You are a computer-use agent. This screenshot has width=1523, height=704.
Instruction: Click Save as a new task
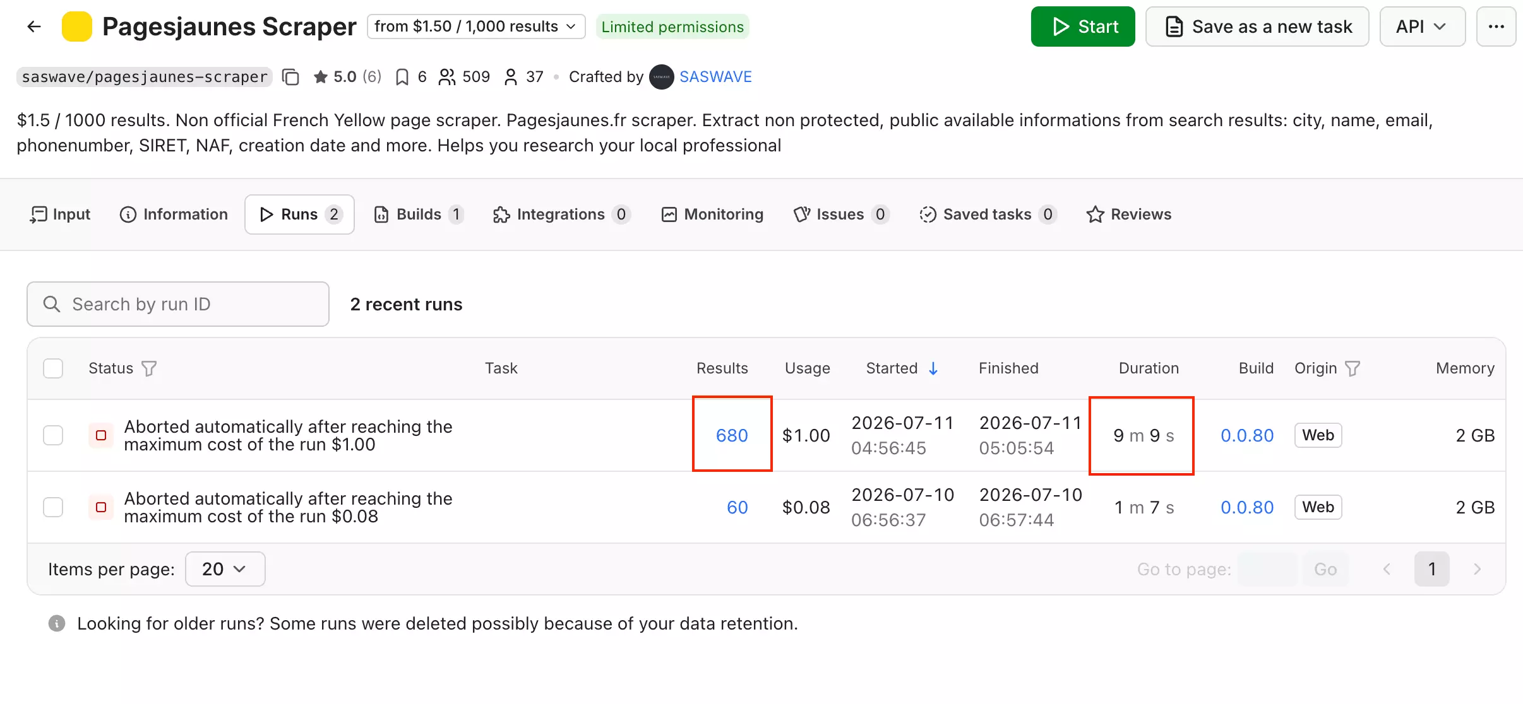[1257, 26]
